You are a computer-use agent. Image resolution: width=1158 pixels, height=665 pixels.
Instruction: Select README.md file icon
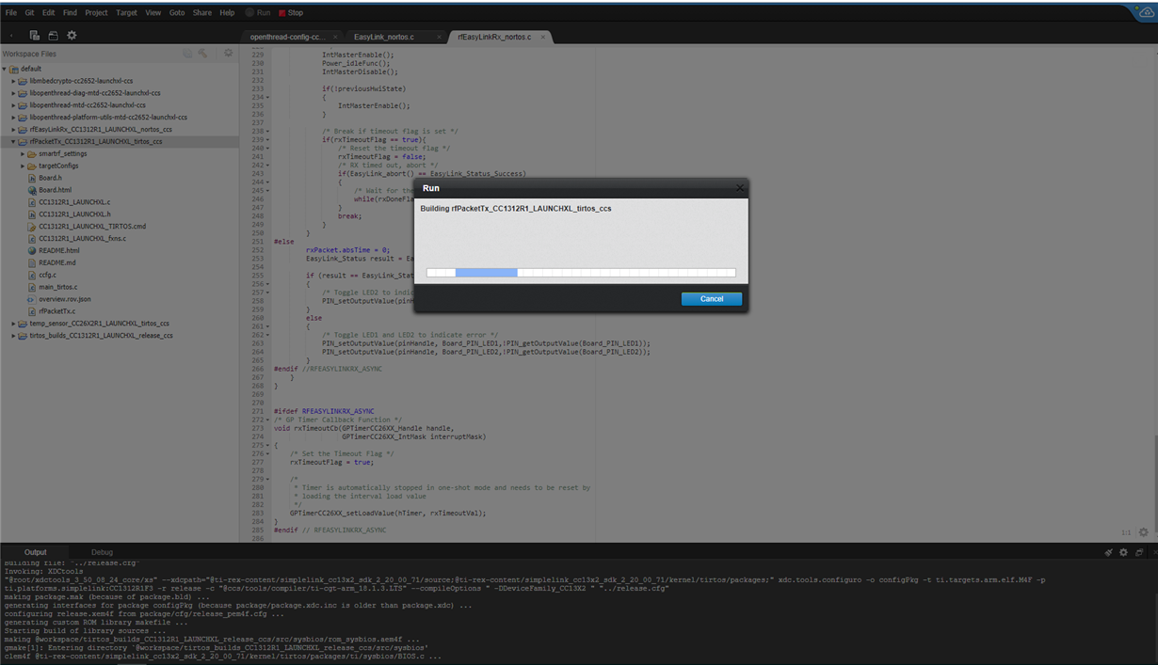point(32,263)
